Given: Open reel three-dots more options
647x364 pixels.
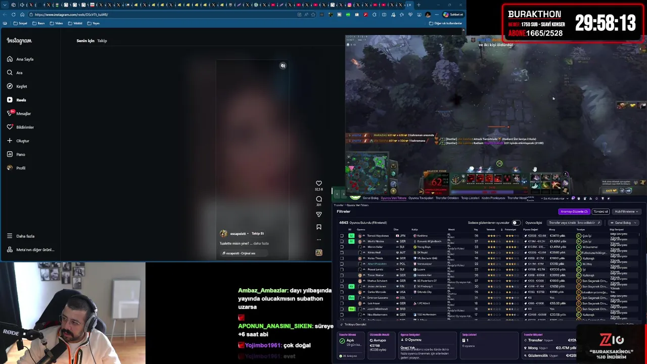Looking at the screenshot, I should click(319, 240).
